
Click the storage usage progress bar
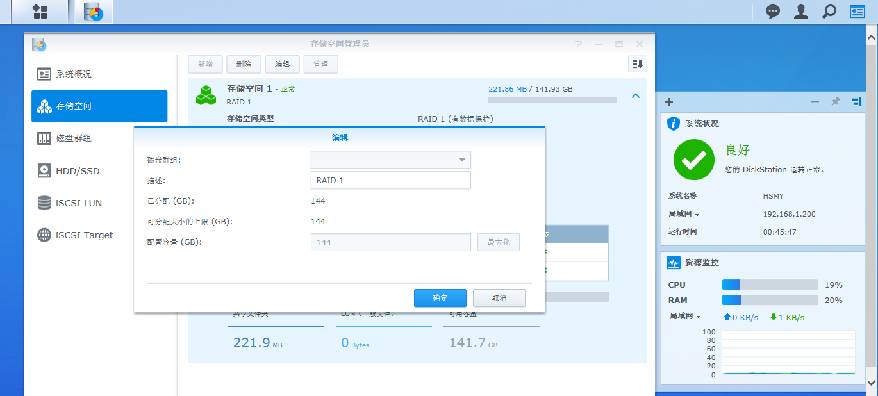[x=552, y=100]
